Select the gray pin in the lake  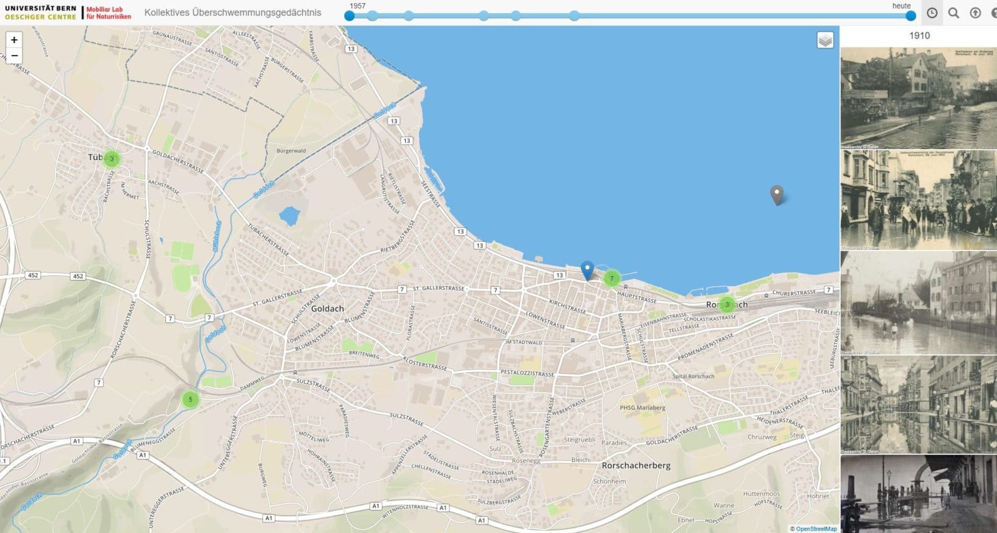pyautogui.click(x=776, y=194)
